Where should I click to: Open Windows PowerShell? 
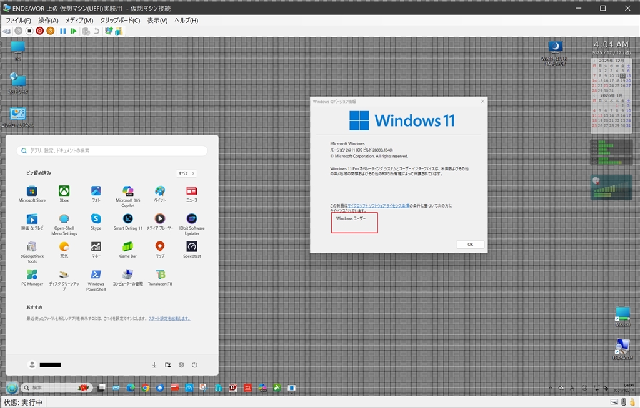[x=96, y=281]
